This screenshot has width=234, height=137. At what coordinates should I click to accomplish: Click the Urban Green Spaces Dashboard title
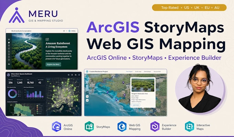21,74
